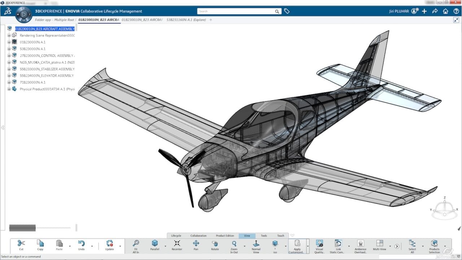The height and width of the screenshot is (260, 462).
Task: Select the Rotate view tool
Action: [215, 246]
